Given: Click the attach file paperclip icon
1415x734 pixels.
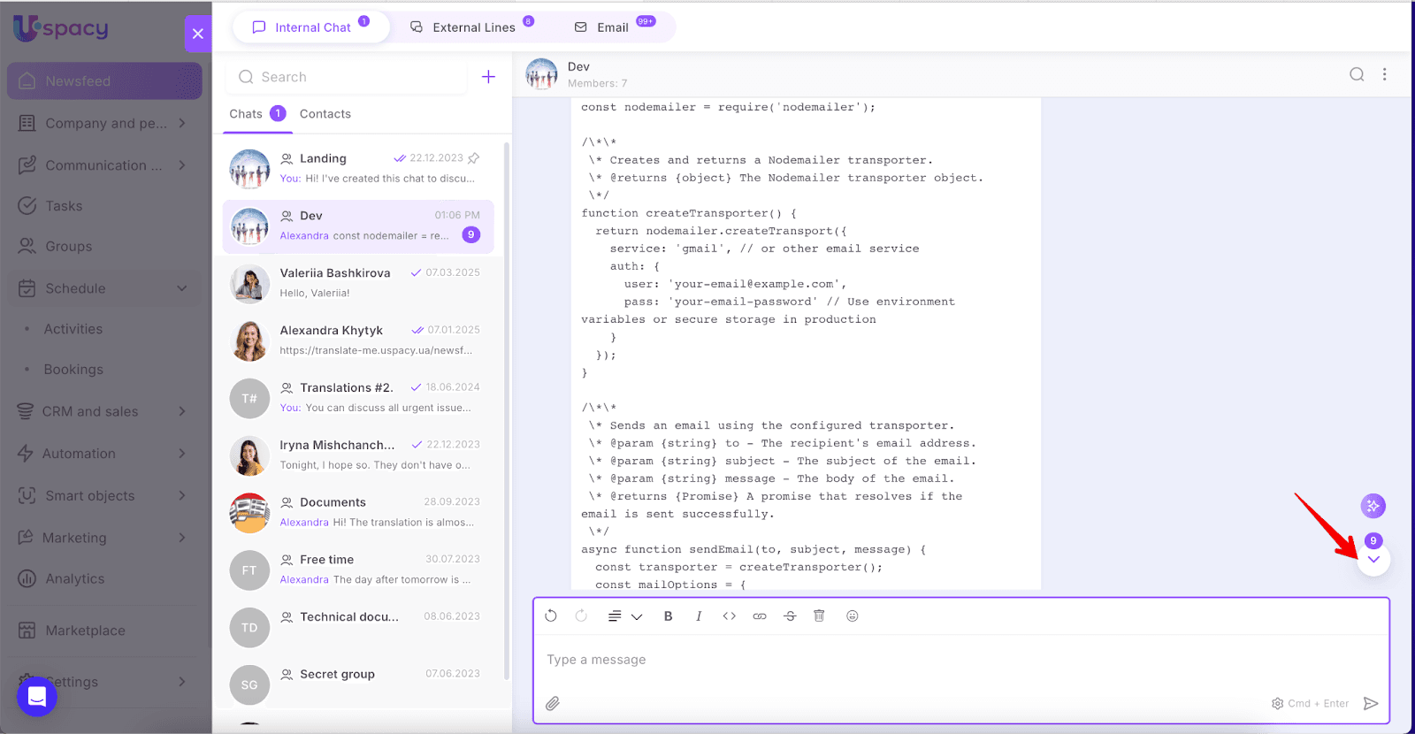Looking at the screenshot, I should click(553, 703).
